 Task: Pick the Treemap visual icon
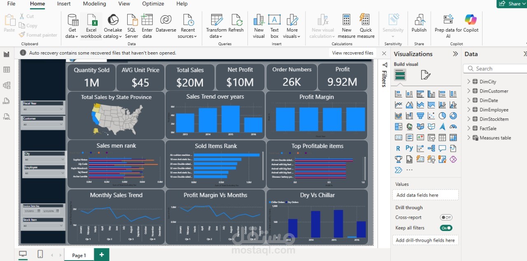(x=398, y=127)
